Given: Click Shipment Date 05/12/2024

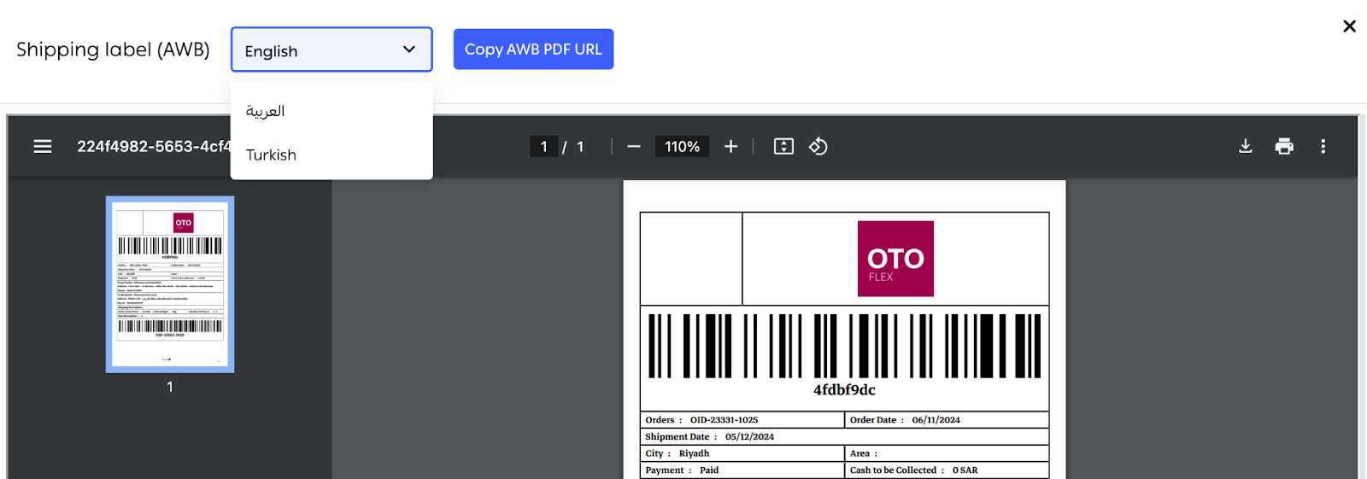Looking at the screenshot, I should [709, 437].
